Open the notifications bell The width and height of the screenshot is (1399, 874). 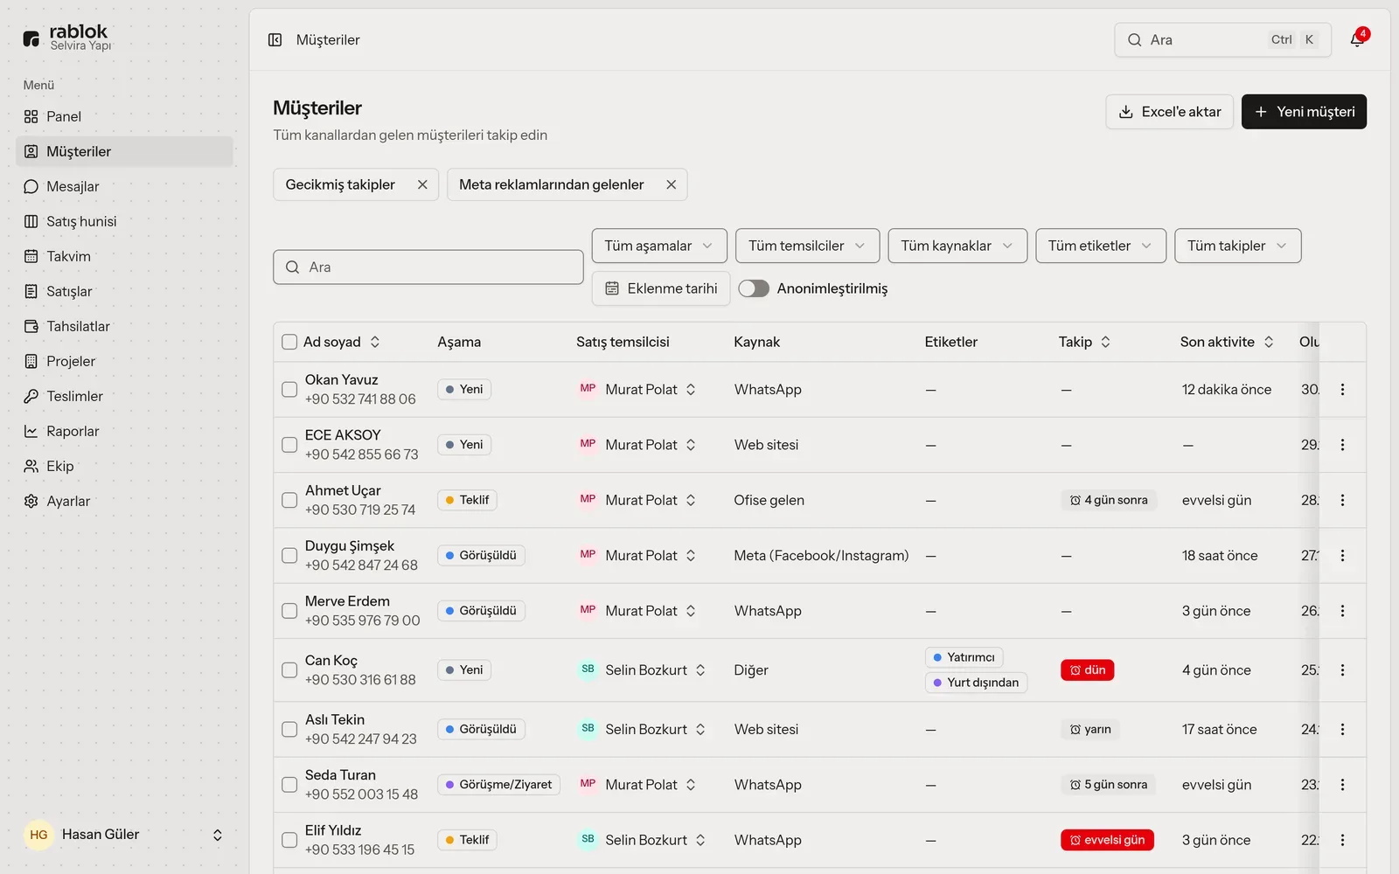[1357, 39]
